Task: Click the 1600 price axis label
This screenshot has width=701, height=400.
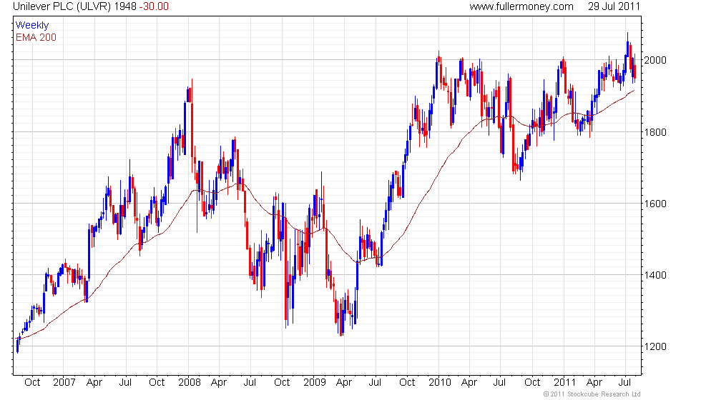Action: point(655,204)
